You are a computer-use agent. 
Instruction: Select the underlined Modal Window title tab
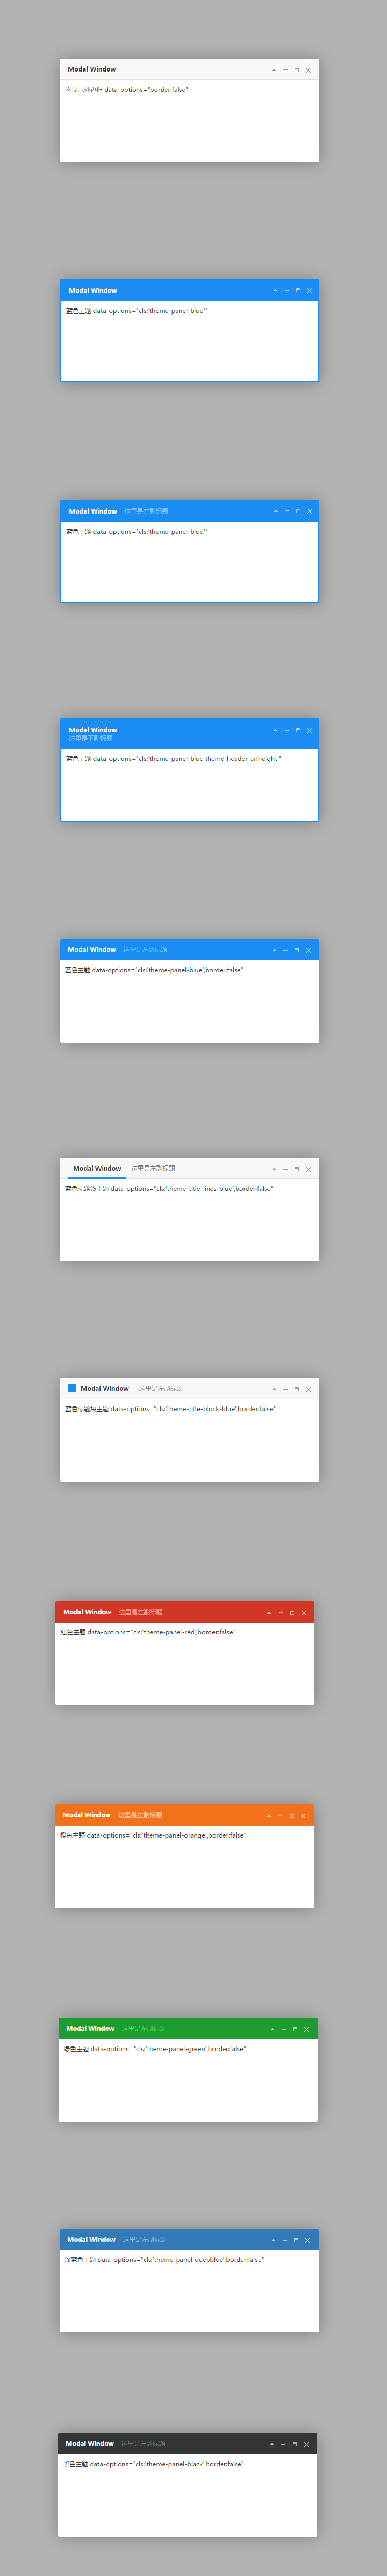click(97, 1168)
